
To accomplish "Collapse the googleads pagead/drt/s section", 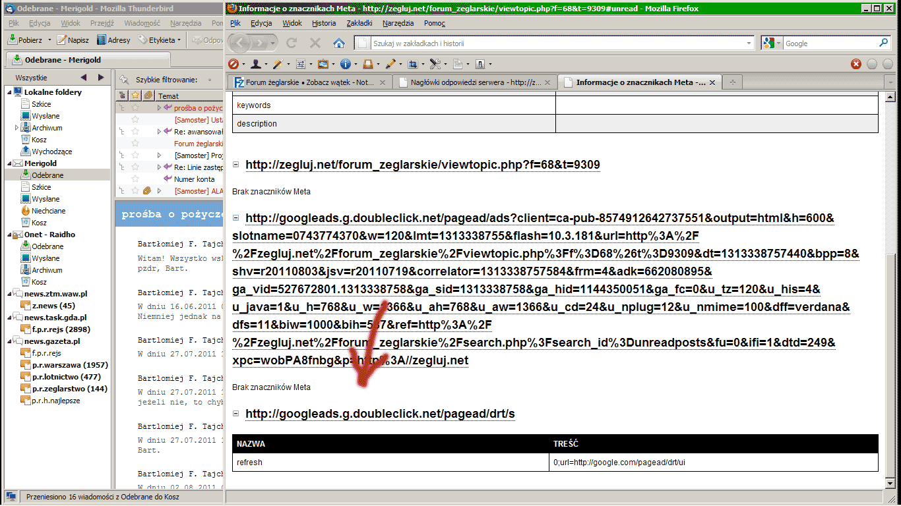I will 235,414.
